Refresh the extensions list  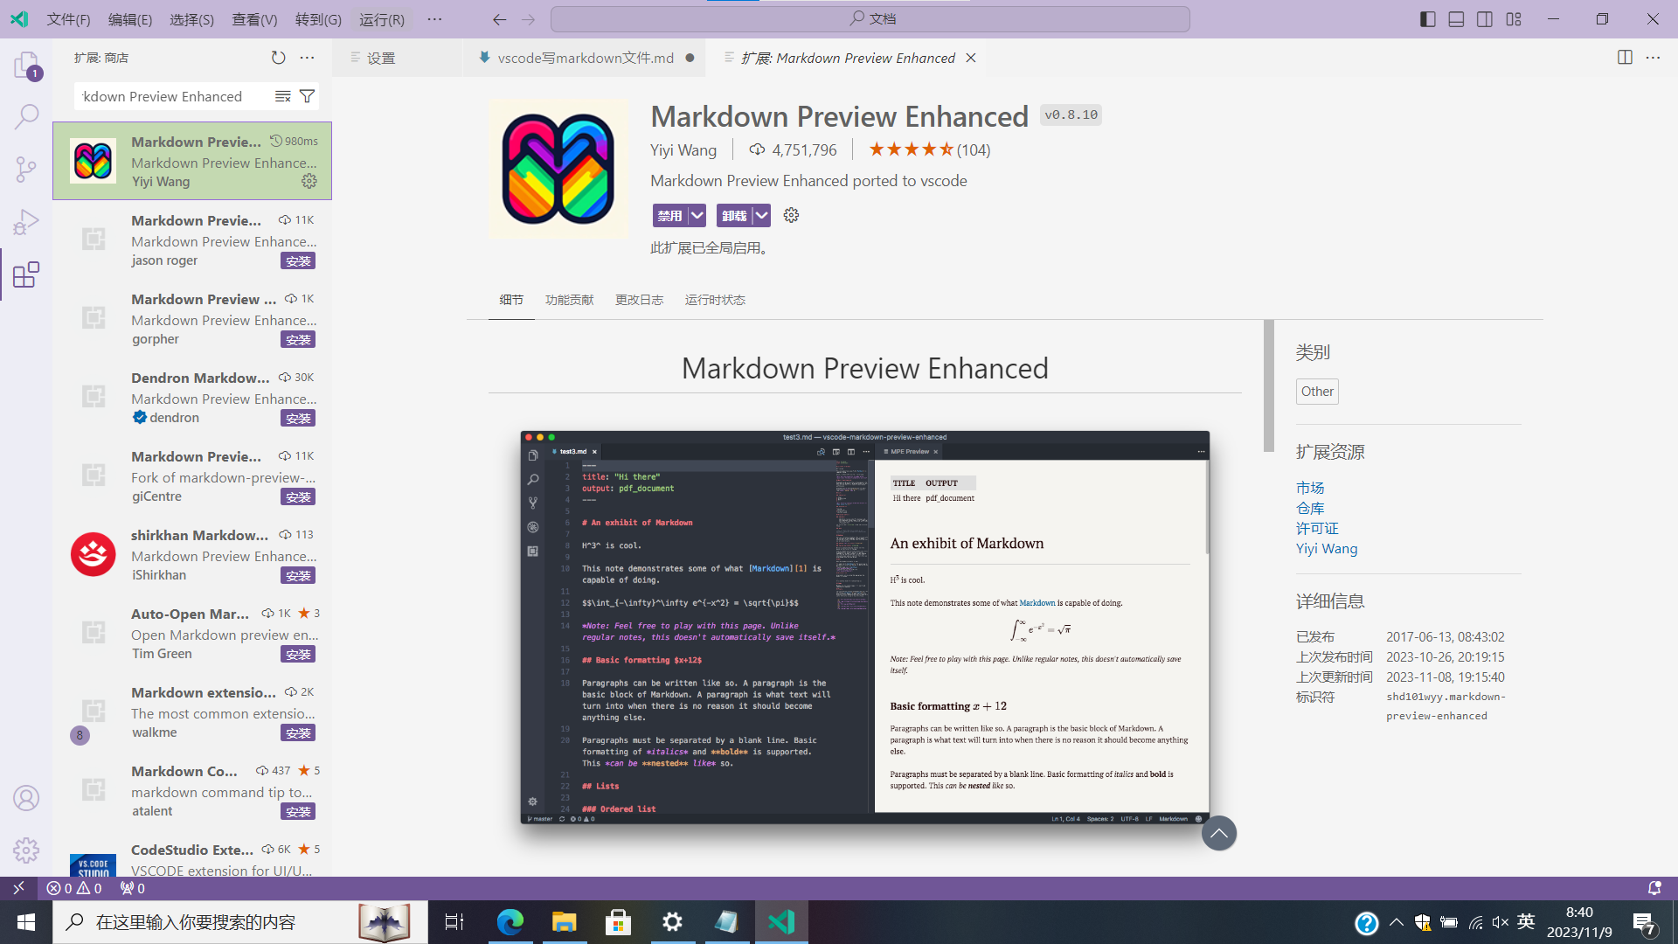(278, 57)
